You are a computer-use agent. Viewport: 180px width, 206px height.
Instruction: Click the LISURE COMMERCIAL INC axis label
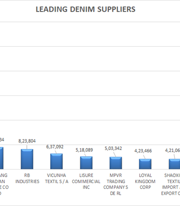pos(86,181)
